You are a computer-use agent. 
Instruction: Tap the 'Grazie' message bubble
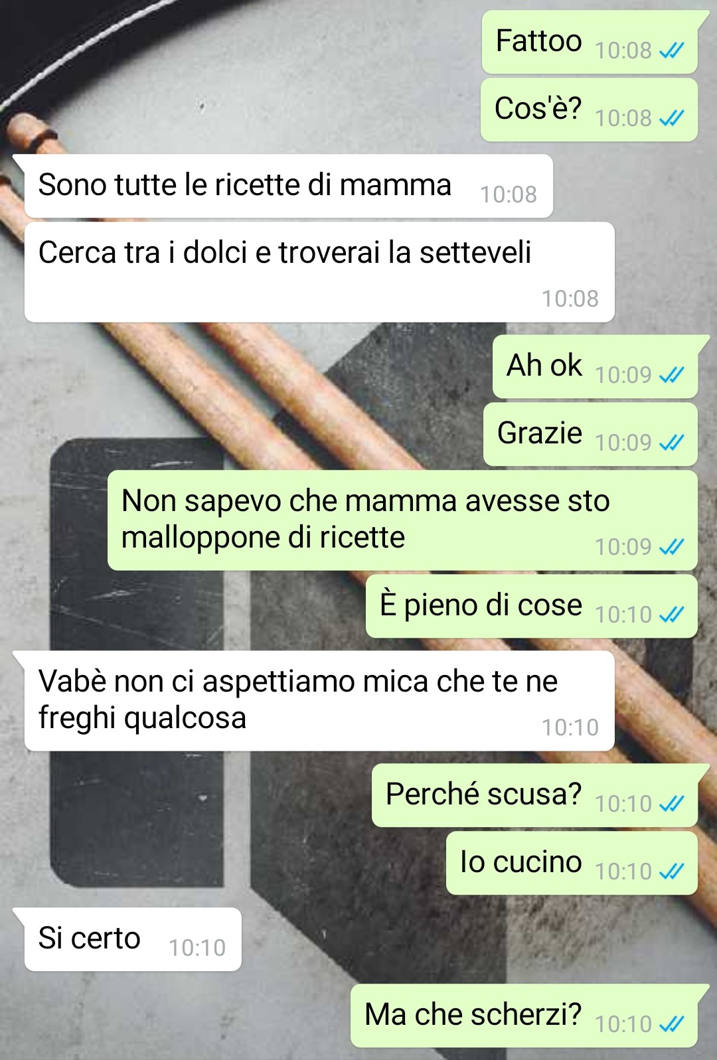click(x=590, y=434)
